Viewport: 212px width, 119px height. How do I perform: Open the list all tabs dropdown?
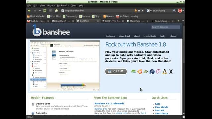[183, 21]
